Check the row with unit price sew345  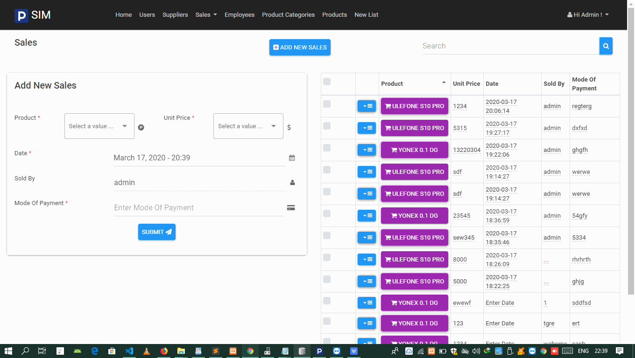coord(327,235)
